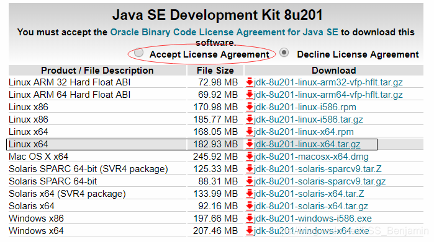Select the Decline License Agreement radio button
The width and height of the screenshot is (434, 242).
click(x=284, y=53)
